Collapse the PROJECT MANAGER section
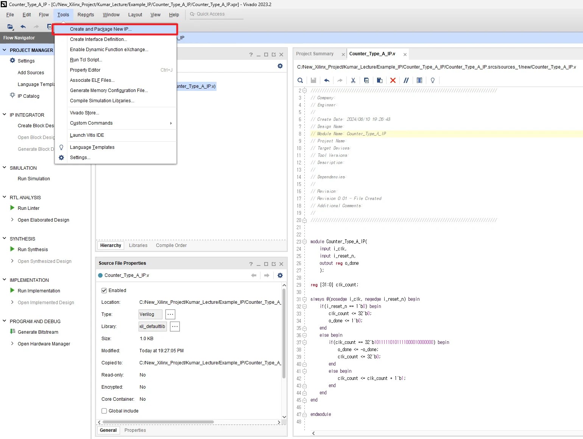 point(5,50)
